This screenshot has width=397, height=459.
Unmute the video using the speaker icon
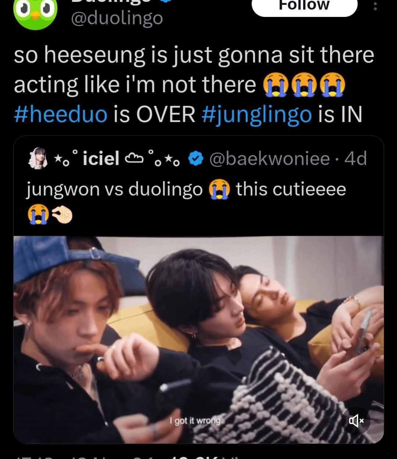click(356, 421)
